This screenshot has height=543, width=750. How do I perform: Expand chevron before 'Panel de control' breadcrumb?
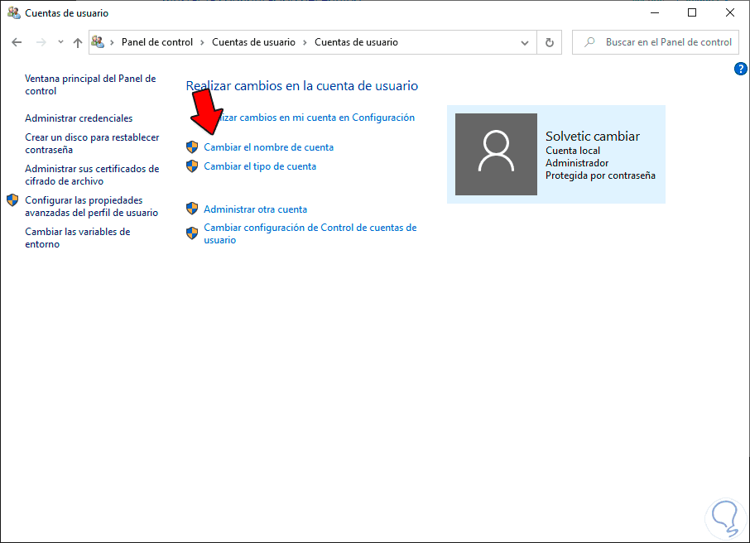point(112,42)
